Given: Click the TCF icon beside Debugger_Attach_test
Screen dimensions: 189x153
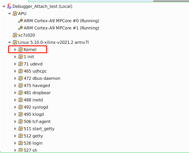Looking at the screenshot, I should [9, 6].
